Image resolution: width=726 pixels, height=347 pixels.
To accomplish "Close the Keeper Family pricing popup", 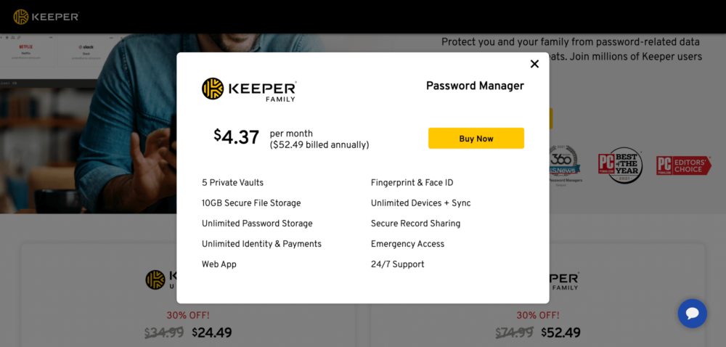I will coord(534,64).
